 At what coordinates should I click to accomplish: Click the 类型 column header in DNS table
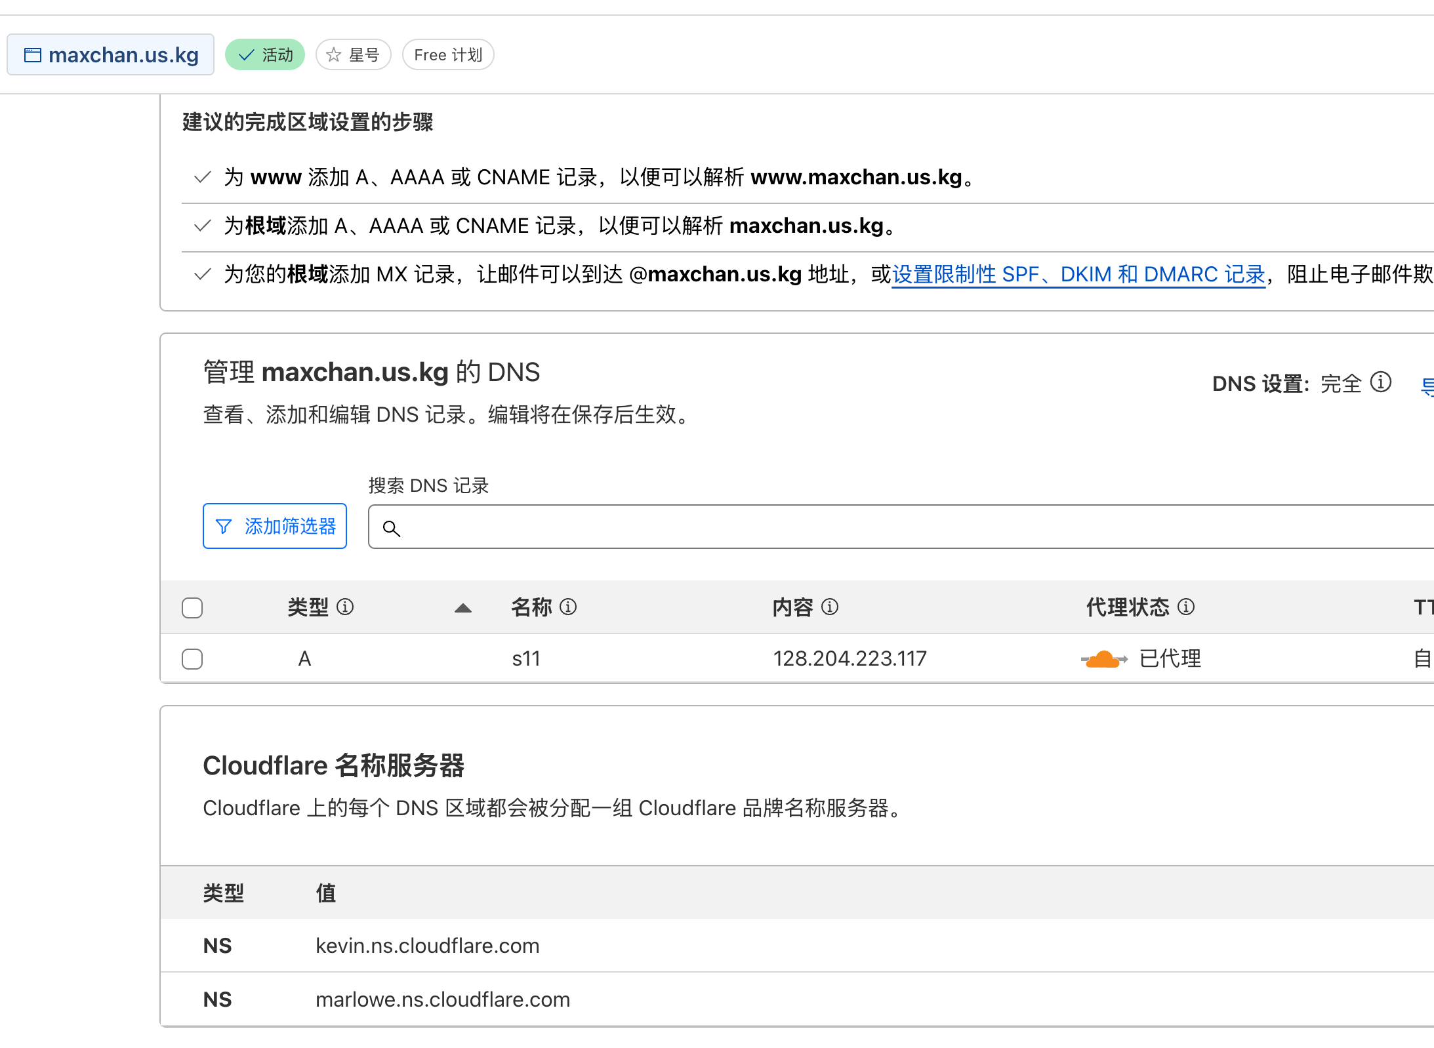[308, 607]
